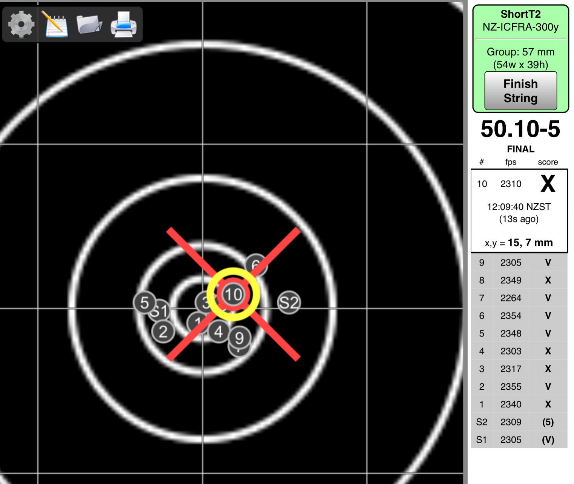Select shot 6 row with 2354 fps
Screen dimensions: 574x484
(519, 316)
